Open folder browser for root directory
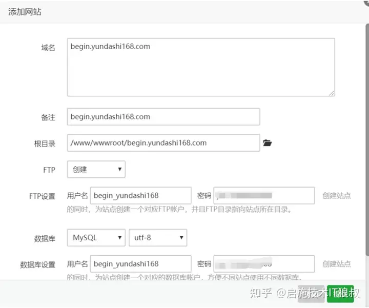The width and height of the screenshot is (369, 308). point(268,143)
